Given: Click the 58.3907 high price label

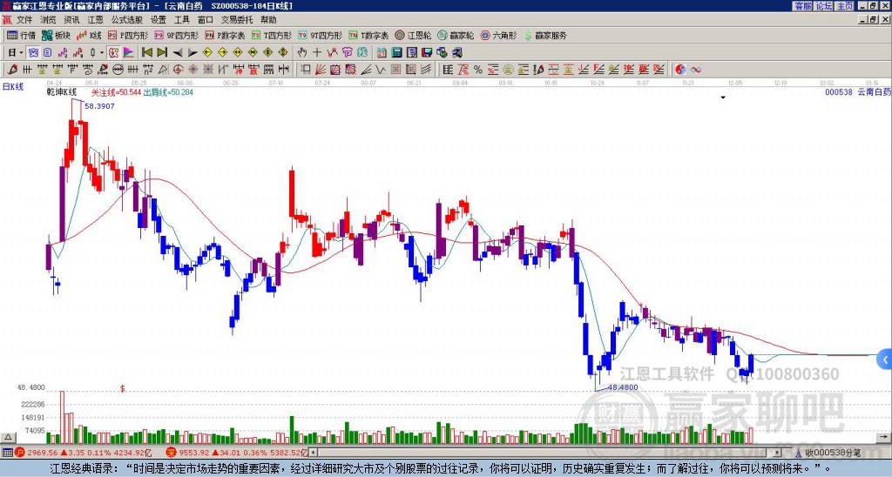Looking at the screenshot, I should pyautogui.click(x=99, y=105).
